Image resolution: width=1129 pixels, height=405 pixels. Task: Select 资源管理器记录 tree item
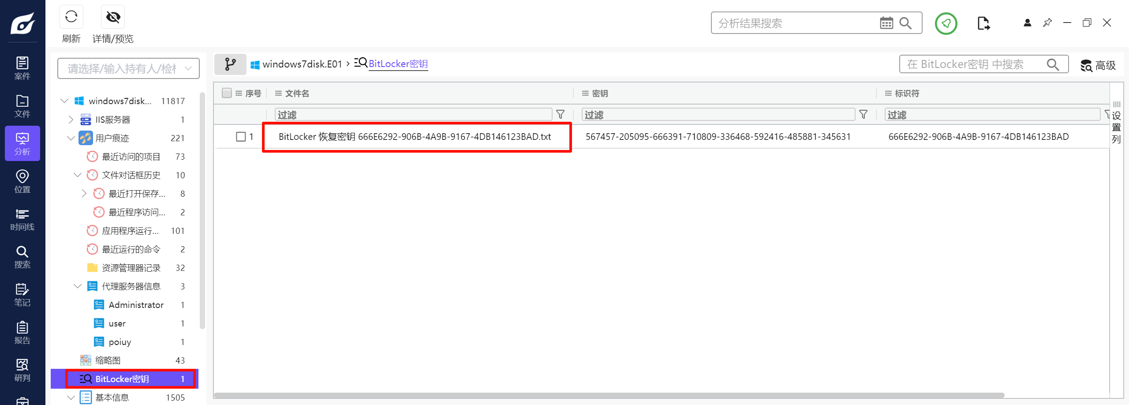[131, 268]
